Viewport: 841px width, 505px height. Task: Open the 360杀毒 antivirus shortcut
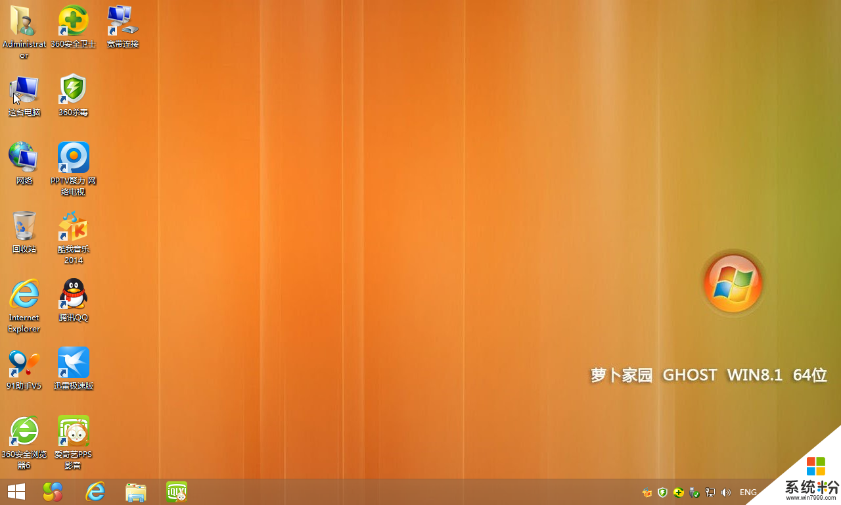pyautogui.click(x=73, y=90)
